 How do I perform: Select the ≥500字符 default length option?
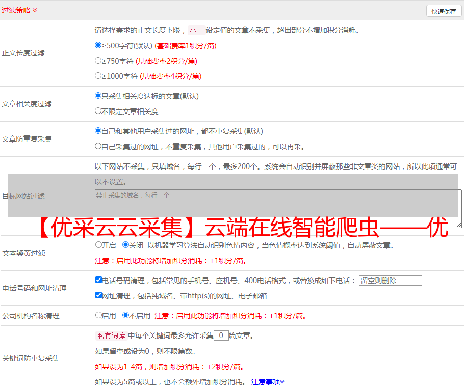98,45
